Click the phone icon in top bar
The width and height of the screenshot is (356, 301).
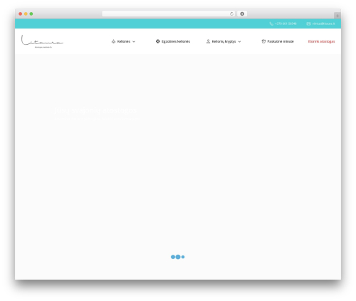coord(271,23)
